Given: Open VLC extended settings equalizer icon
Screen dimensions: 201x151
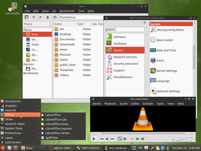Looking at the screenshot, I should pyautogui.click(x=125, y=139).
